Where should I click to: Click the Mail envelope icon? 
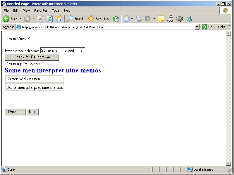pos(127,19)
